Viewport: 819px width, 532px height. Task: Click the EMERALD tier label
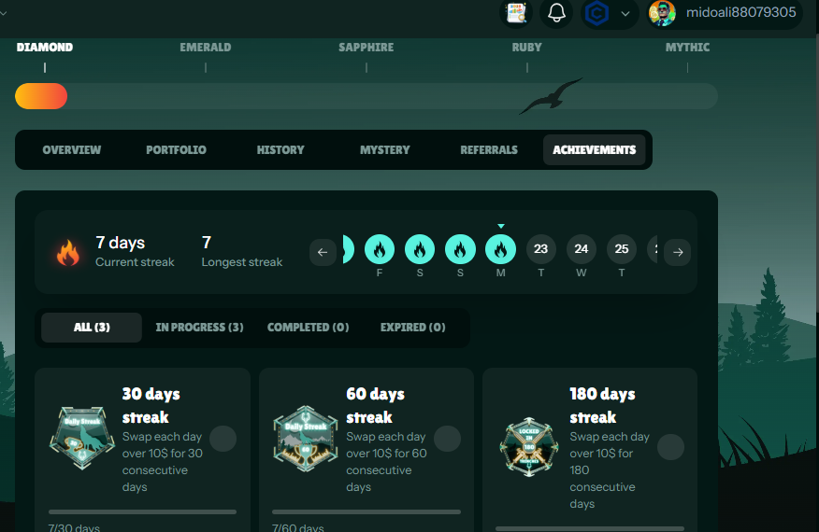[206, 48]
